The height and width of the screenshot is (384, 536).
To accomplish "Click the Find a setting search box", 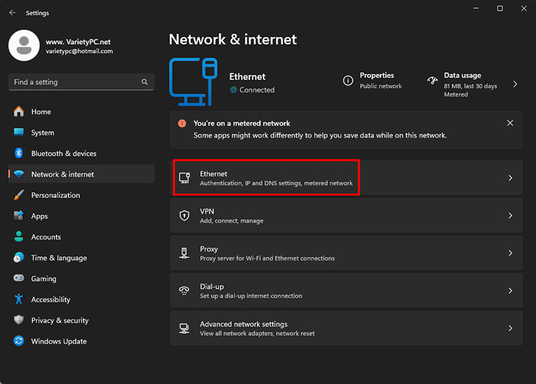I will tap(81, 82).
